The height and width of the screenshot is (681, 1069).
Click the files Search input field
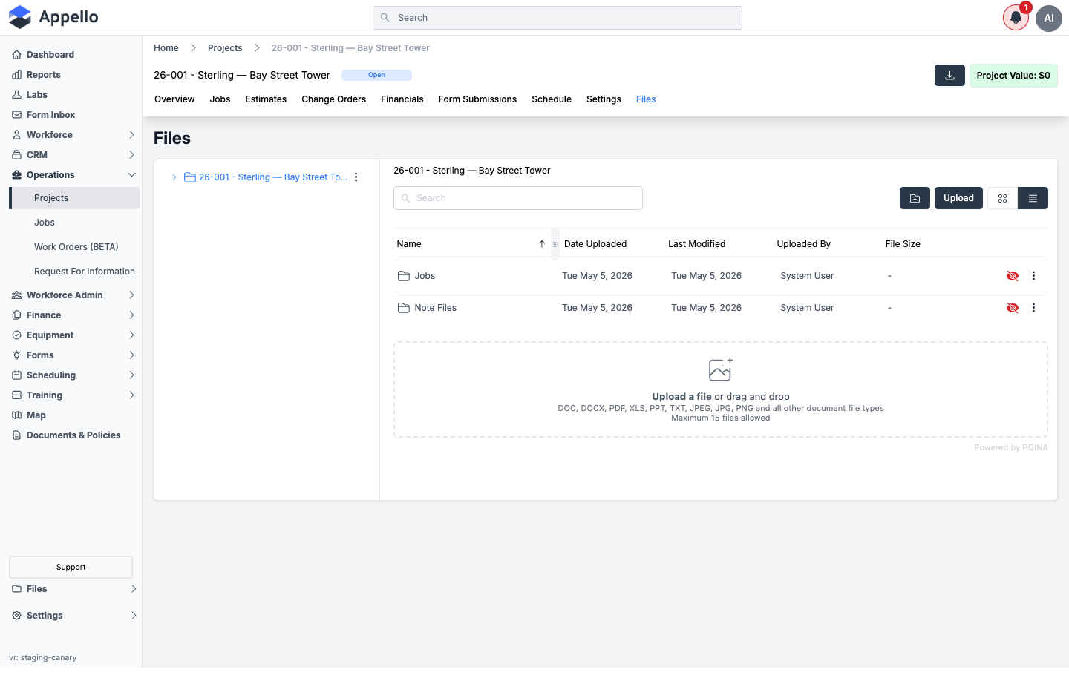(x=518, y=198)
